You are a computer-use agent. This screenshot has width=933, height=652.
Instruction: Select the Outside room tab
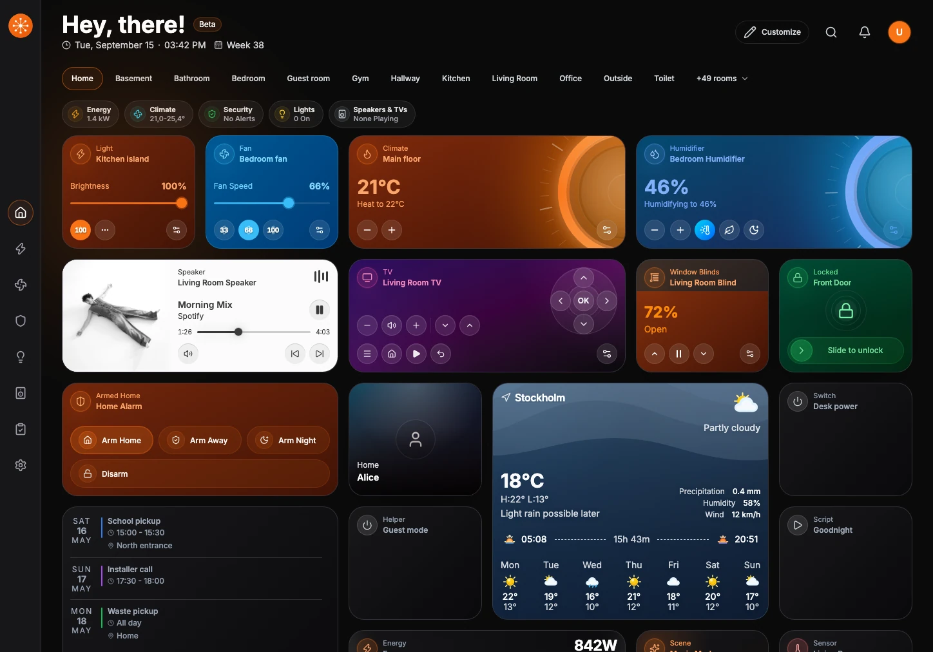(618, 79)
